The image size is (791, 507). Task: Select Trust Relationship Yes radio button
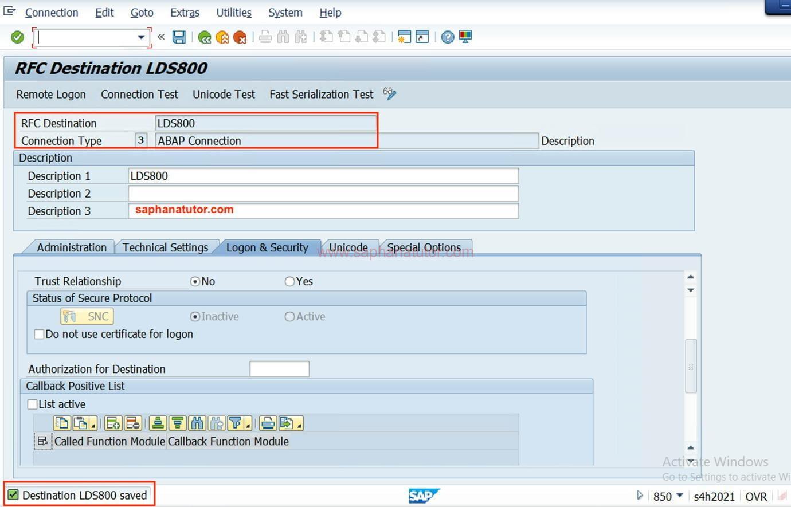click(289, 281)
